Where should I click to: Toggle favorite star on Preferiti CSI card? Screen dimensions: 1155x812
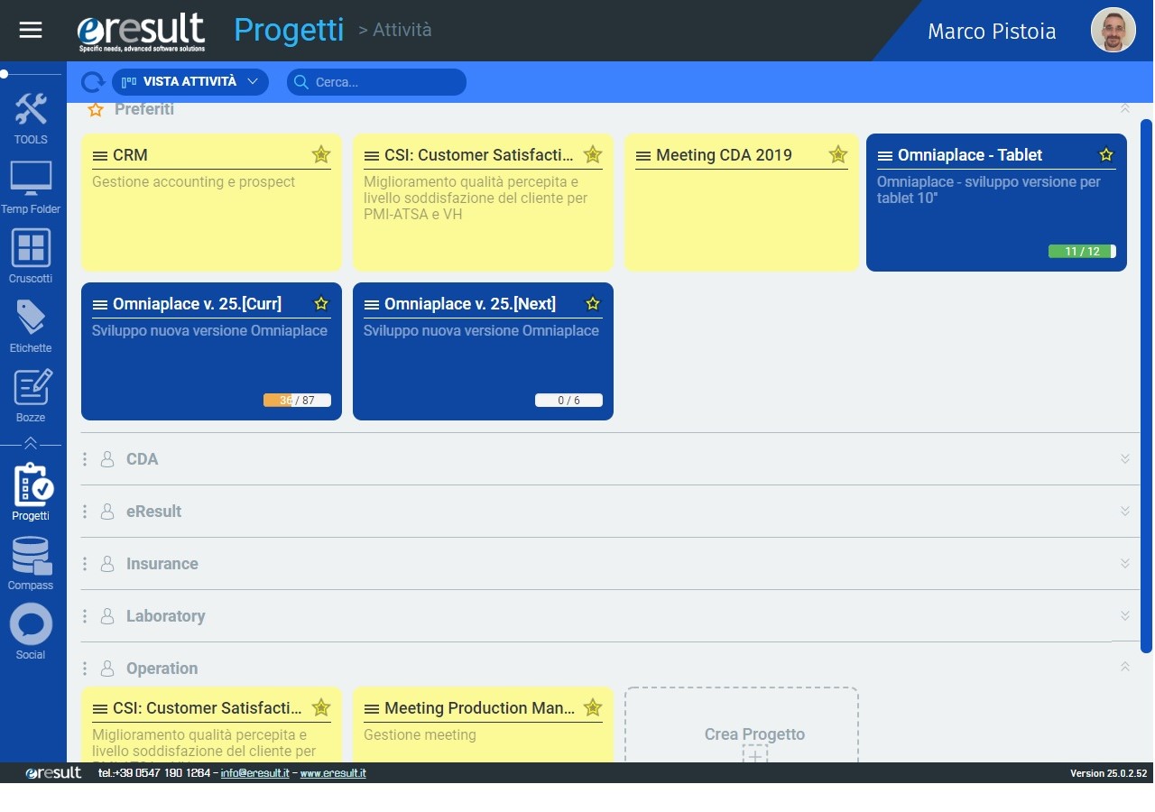pyautogui.click(x=593, y=154)
